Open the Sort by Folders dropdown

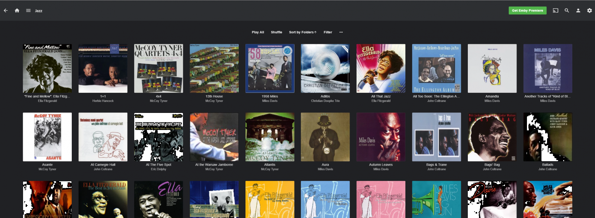[303, 32]
